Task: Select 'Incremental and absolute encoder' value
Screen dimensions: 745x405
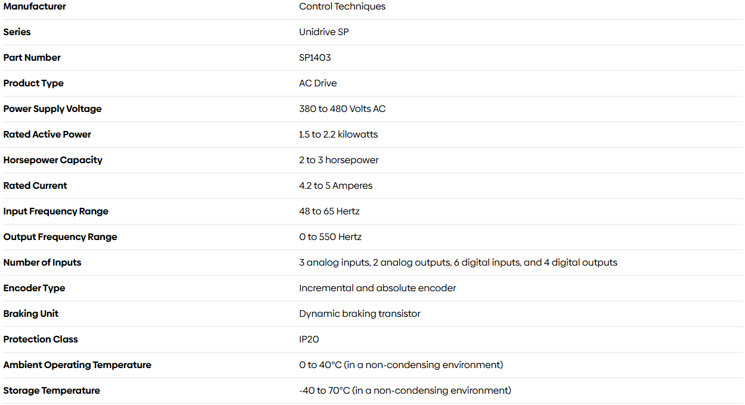Action: (x=378, y=288)
